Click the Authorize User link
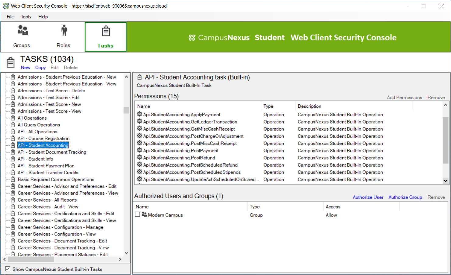This screenshot has height=275, width=451. pyautogui.click(x=368, y=197)
